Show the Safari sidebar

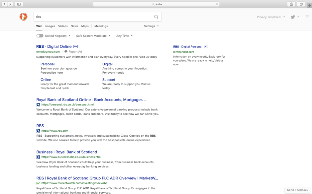pos(19,4)
